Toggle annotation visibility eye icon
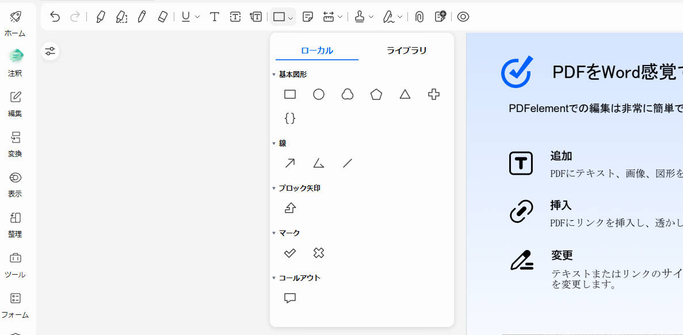This screenshot has height=335, width=683. [463, 17]
